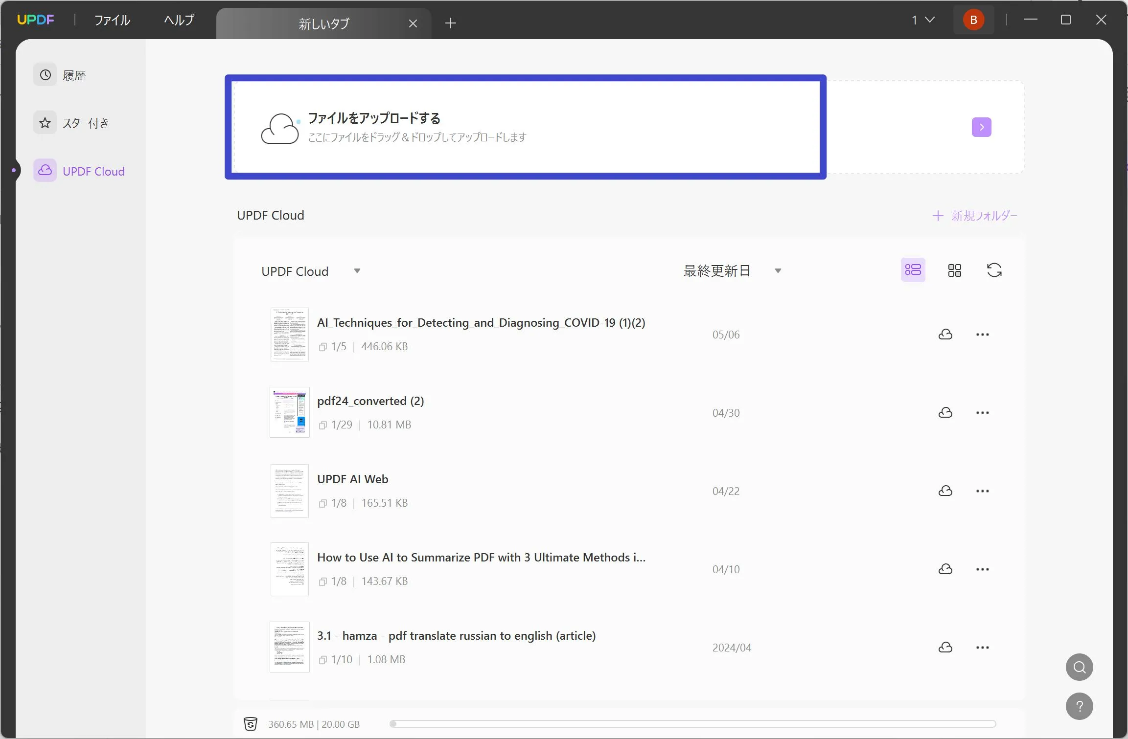Screen dimensions: 1128x739
Task: Click the 05/06 date entry
Action: click(x=726, y=335)
